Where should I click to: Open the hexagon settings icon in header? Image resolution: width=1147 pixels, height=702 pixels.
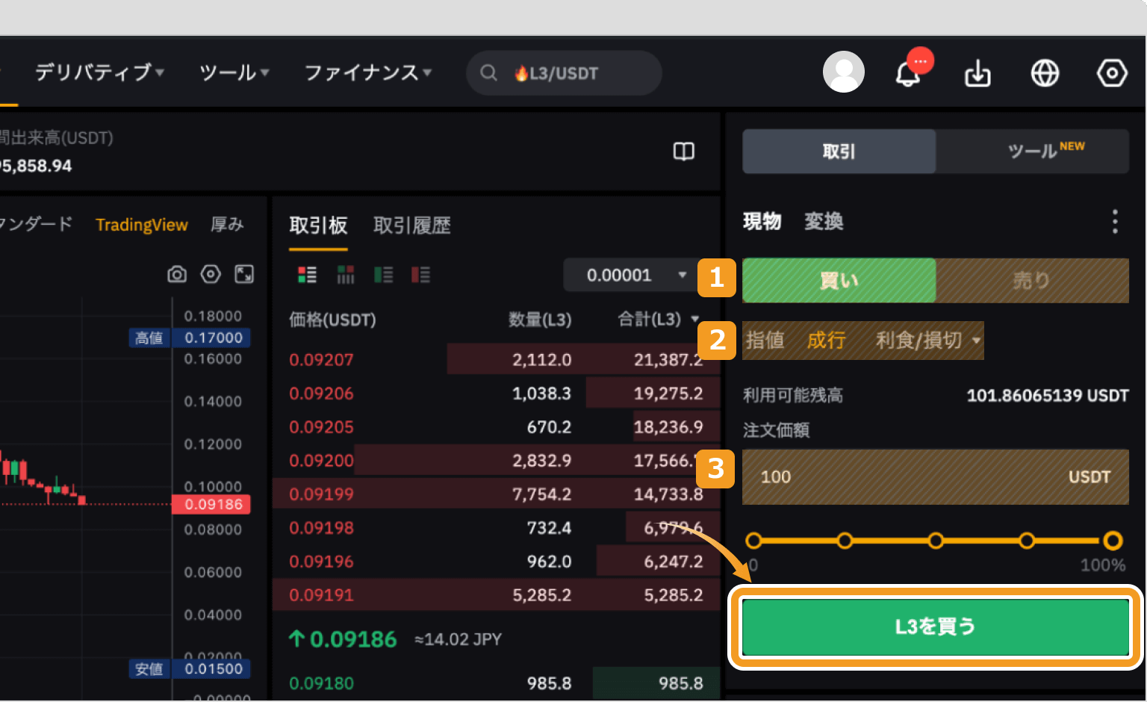tap(1112, 73)
